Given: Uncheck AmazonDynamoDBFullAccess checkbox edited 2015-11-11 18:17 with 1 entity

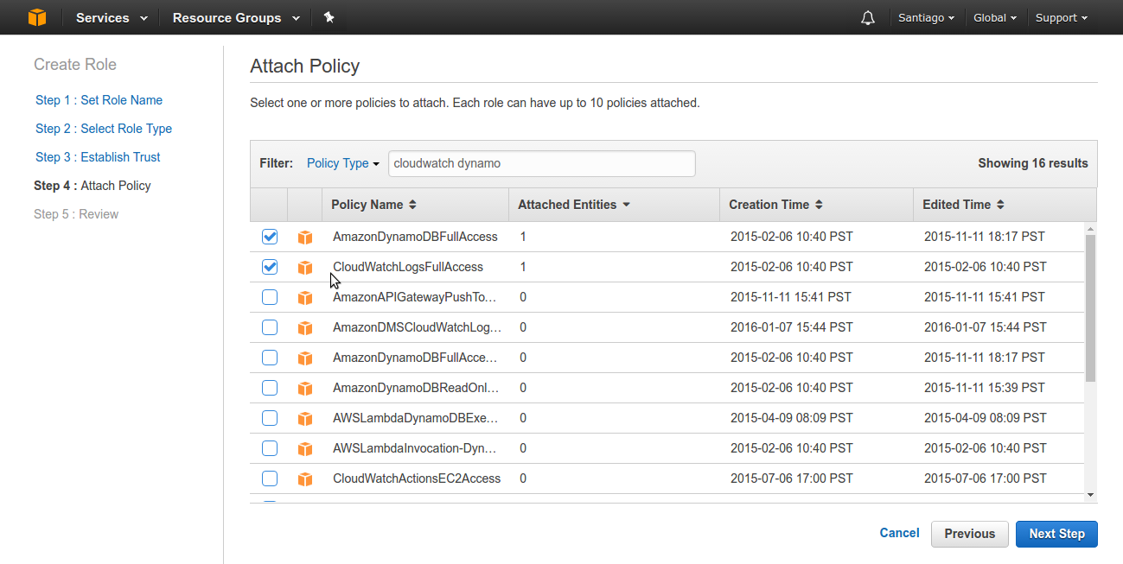Looking at the screenshot, I should pyautogui.click(x=270, y=237).
